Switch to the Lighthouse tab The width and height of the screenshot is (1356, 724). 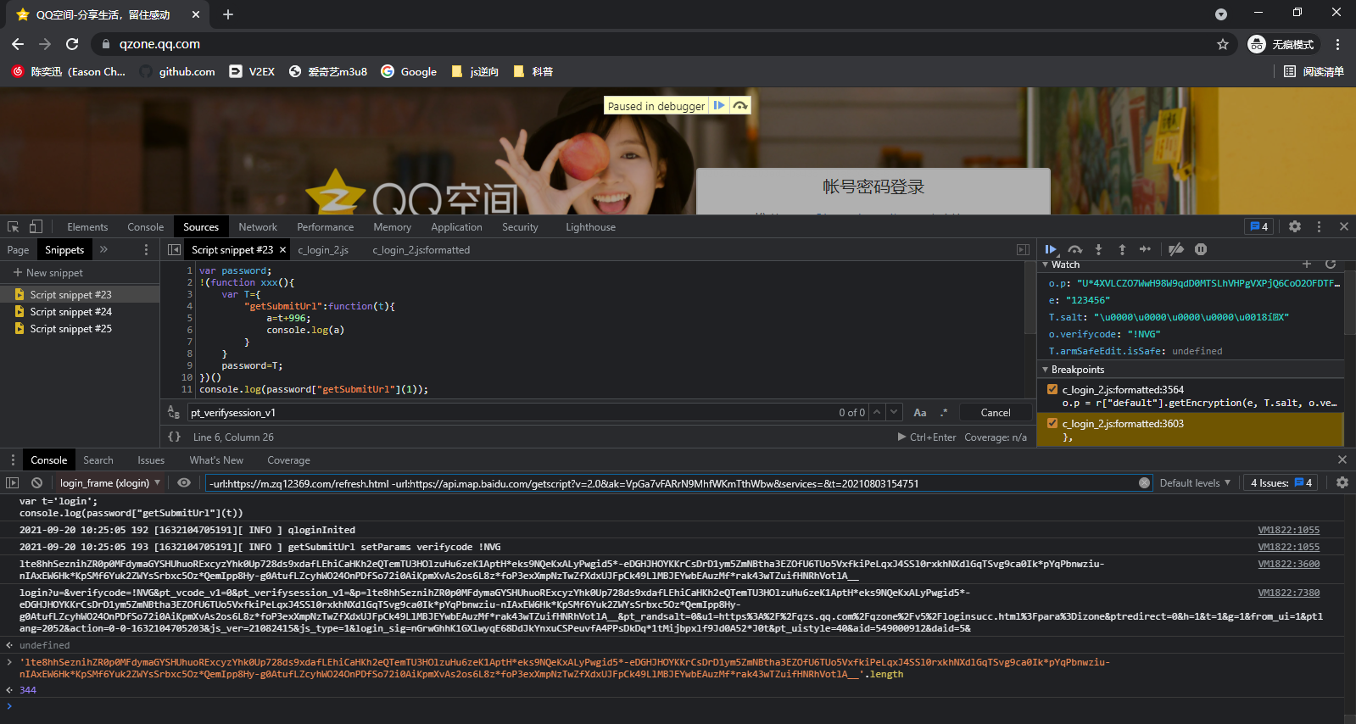[590, 227]
